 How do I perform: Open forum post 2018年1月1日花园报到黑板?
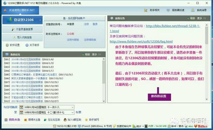pyautogui.click(x=26, y=71)
